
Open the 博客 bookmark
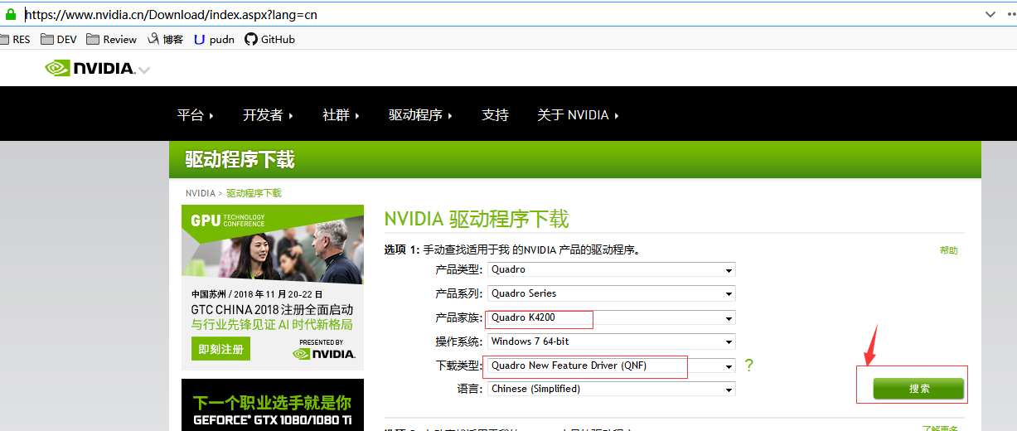coord(165,39)
